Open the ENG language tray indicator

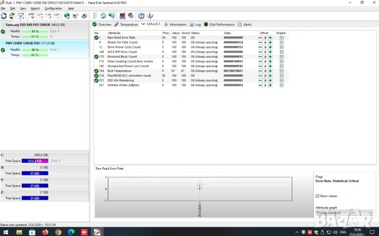coord(343,232)
